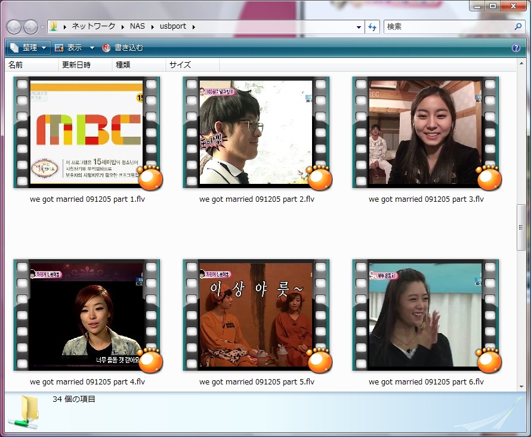The image size is (531, 437).
Task: Sort by the サイズ column header
Action: [x=193, y=64]
